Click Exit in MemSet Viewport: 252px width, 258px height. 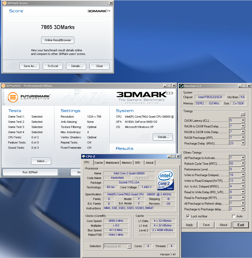tap(241, 225)
